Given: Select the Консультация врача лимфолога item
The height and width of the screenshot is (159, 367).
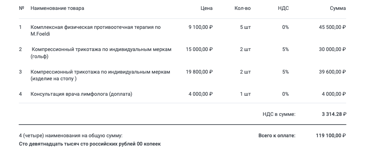Looking at the screenshot, I should click(81, 94).
